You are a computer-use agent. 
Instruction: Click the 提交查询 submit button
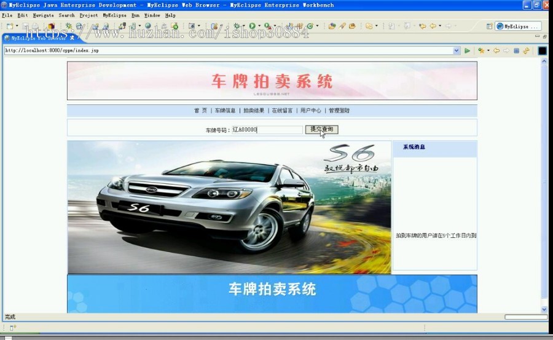point(321,130)
